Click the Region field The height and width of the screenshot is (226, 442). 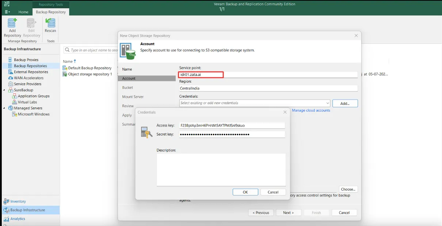tap(268, 88)
